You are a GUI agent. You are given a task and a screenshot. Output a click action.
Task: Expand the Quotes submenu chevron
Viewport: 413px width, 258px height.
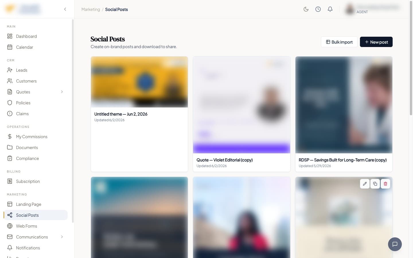click(62, 92)
